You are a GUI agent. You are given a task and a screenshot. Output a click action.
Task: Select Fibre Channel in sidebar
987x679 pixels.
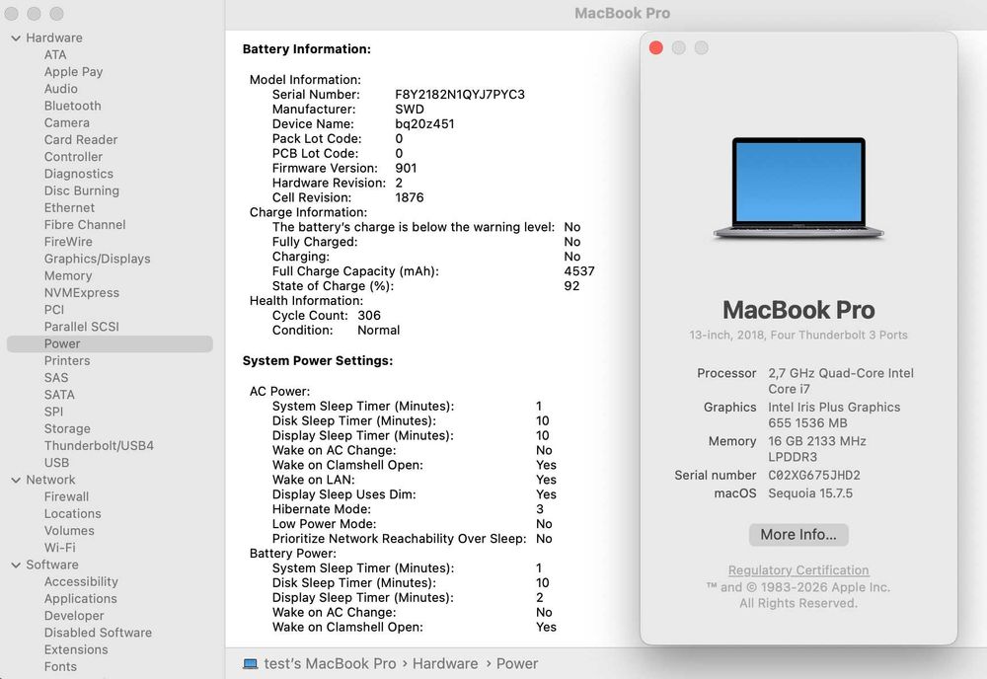(x=84, y=225)
